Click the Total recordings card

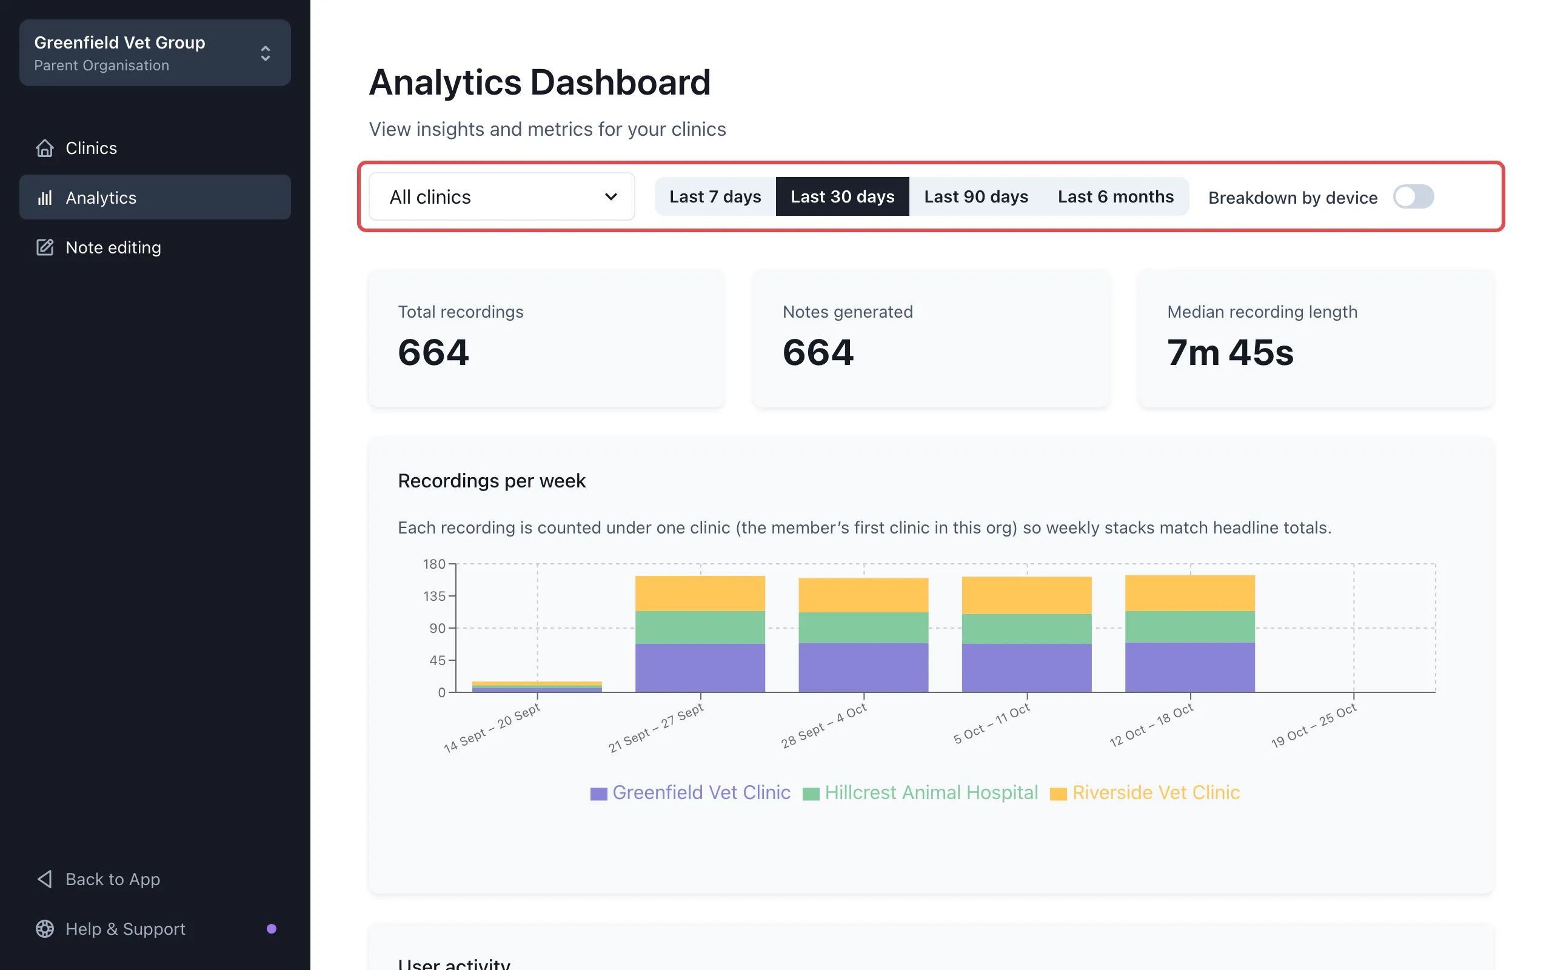pyautogui.click(x=546, y=338)
